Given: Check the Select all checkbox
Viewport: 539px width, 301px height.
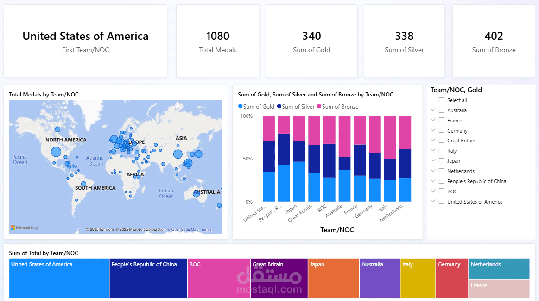Looking at the screenshot, I should tap(441, 100).
